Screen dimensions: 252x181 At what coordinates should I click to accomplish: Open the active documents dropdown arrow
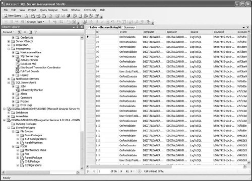[243, 27]
